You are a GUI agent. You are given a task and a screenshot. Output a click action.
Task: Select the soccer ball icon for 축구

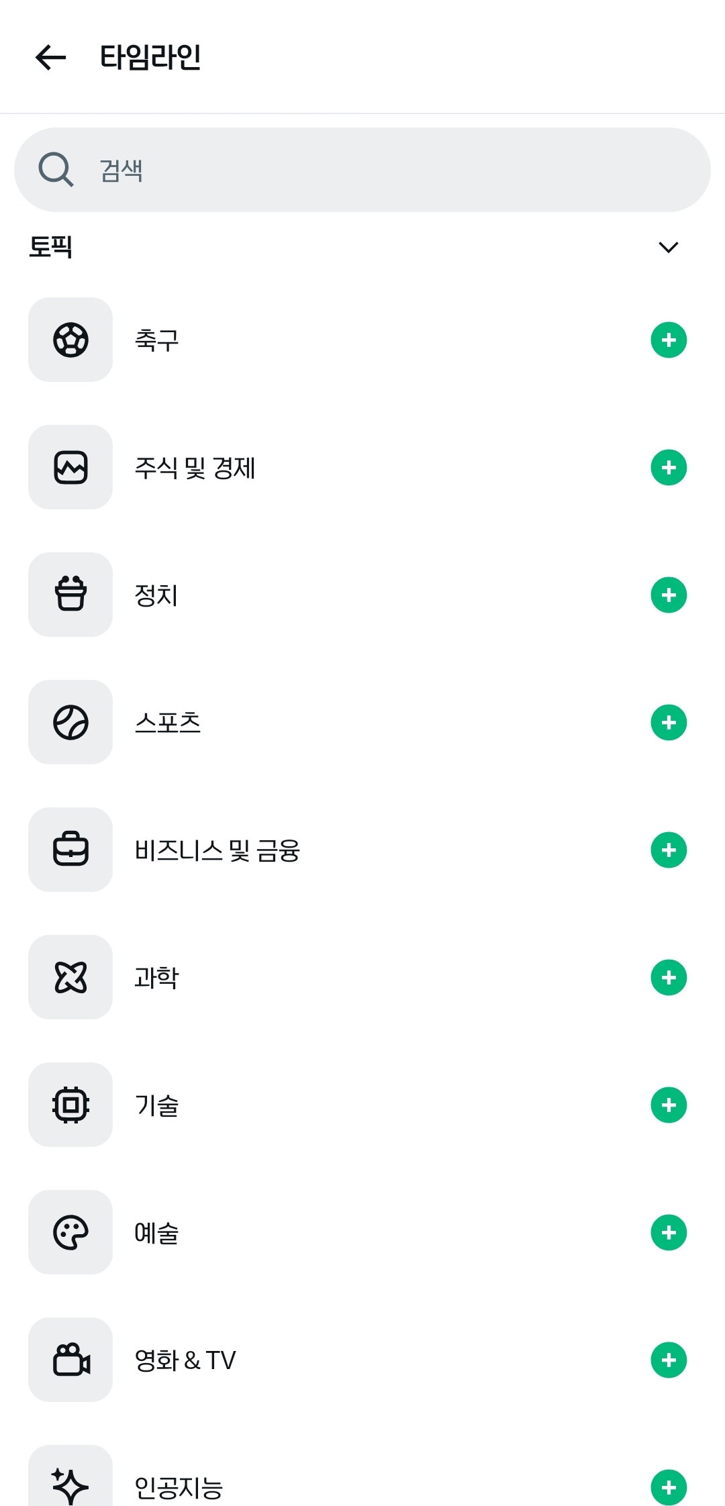tap(70, 340)
